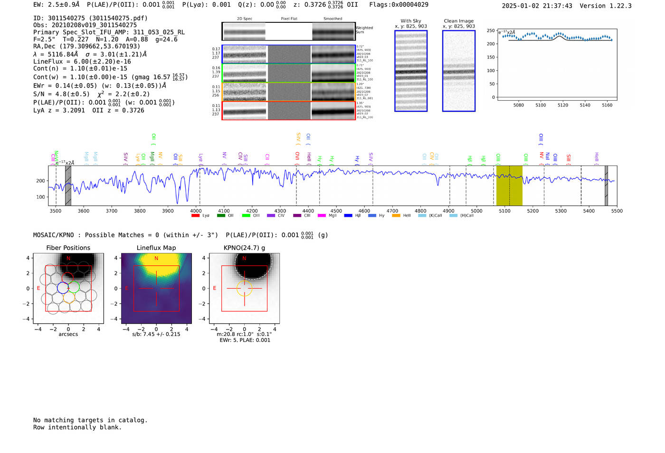This screenshot has height=453, width=665.
Task: Click the bright green OIII legend swatch
Action: pos(246,216)
